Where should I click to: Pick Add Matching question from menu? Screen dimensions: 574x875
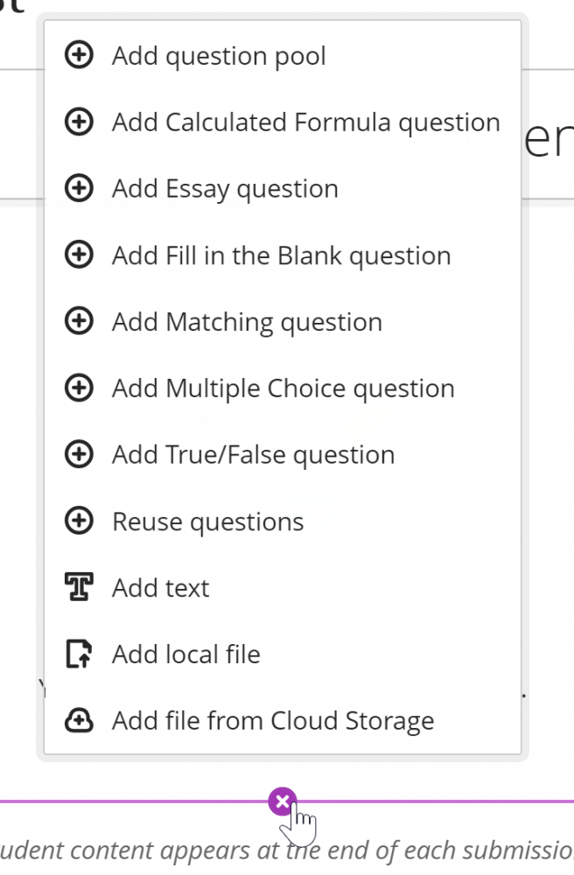tap(247, 322)
